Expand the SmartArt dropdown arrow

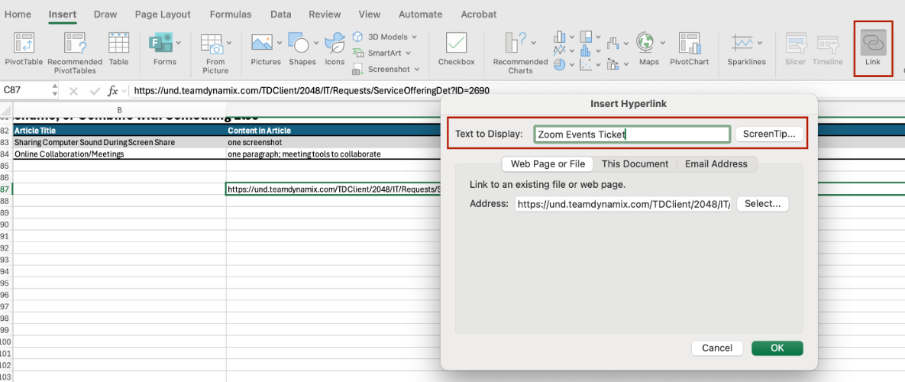[x=408, y=53]
